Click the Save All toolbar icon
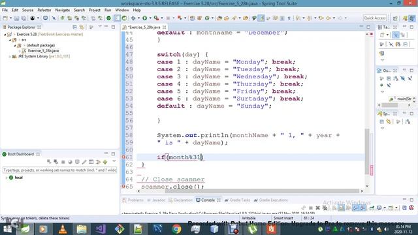Viewport: 418px width, 235px height. coord(24,18)
